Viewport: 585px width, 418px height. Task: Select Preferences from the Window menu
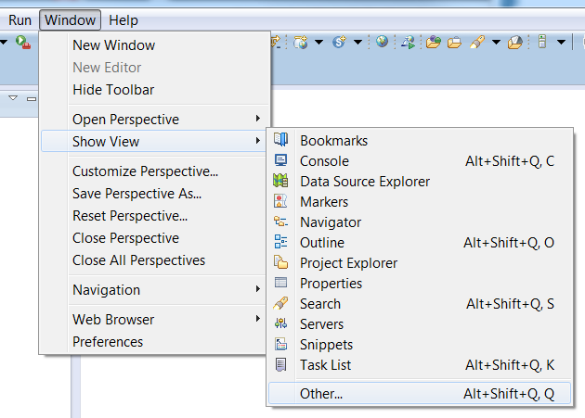pyautogui.click(x=108, y=342)
